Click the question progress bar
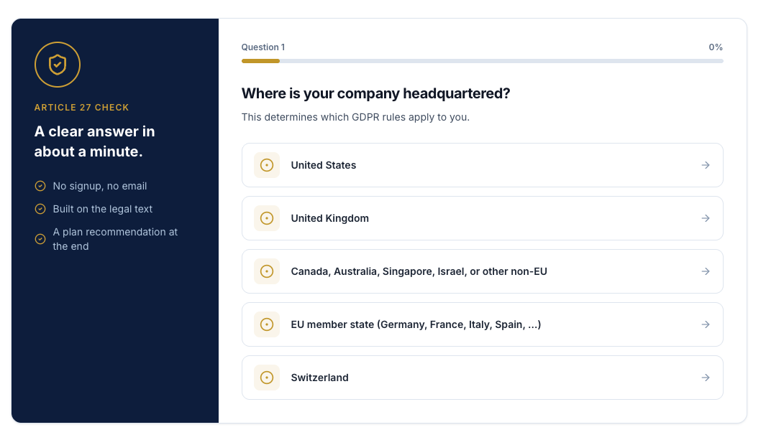 pos(482,61)
